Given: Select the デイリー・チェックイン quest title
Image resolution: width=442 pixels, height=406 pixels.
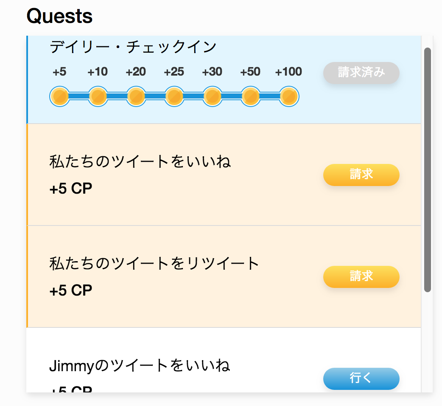Looking at the screenshot, I should pyautogui.click(x=133, y=47).
